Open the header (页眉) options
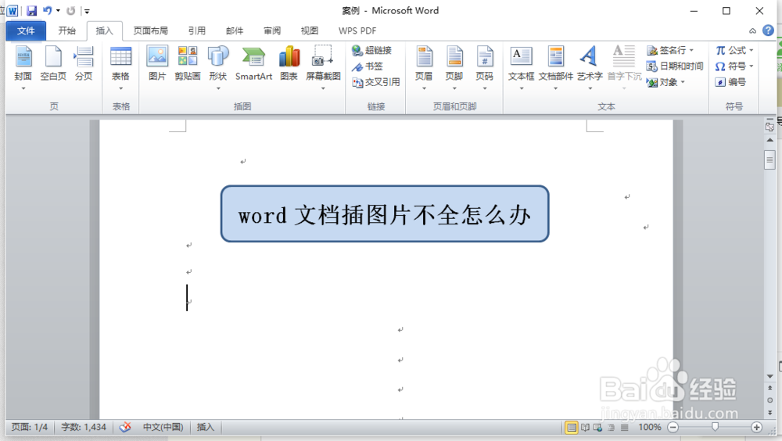782x441 pixels. click(424, 67)
